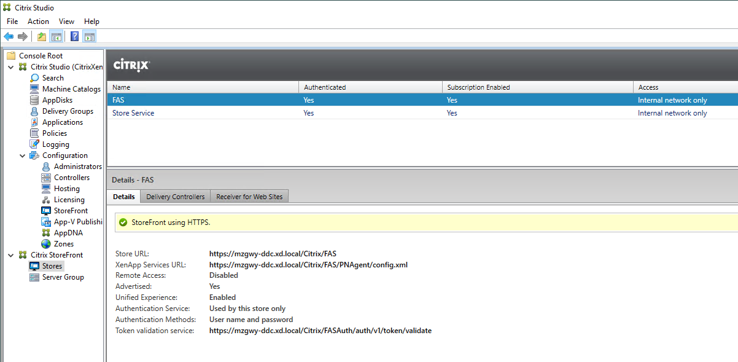Click the Applications icon in tree

(x=34, y=122)
